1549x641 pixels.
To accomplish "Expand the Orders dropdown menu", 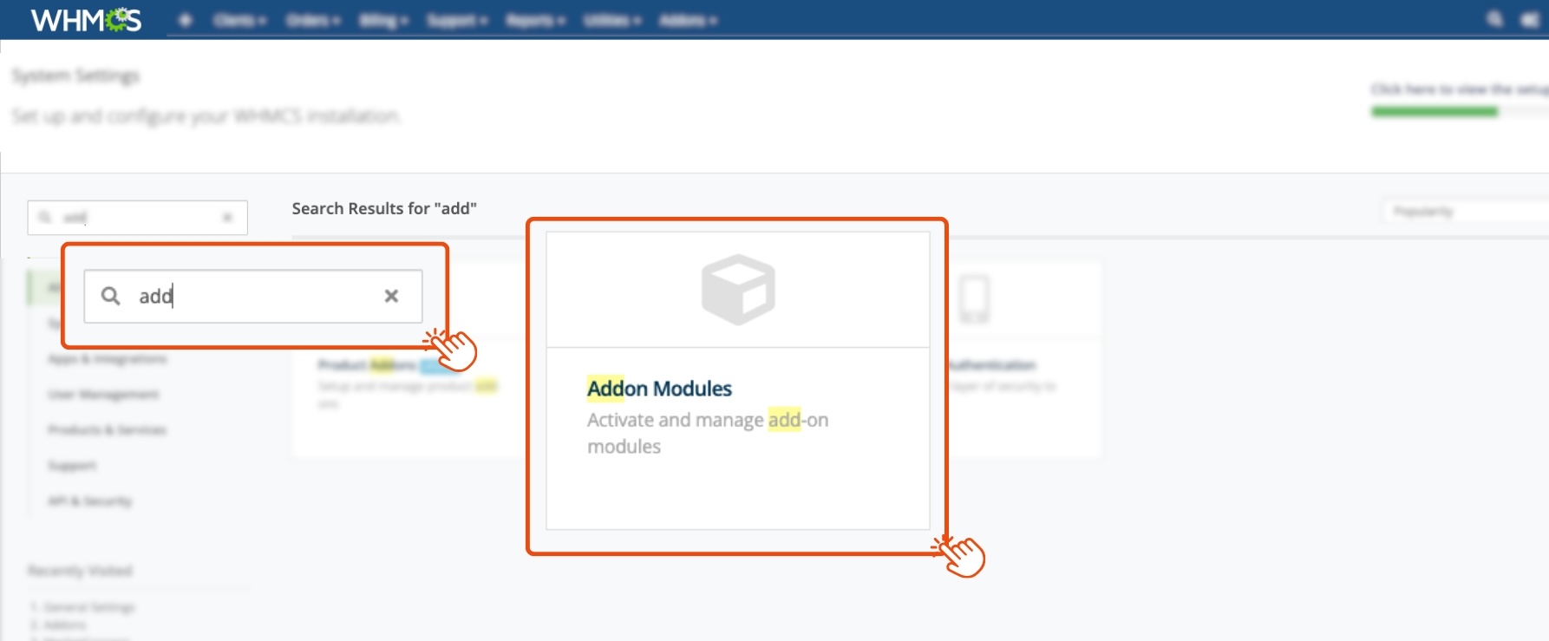I will click(x=313, y=20).
